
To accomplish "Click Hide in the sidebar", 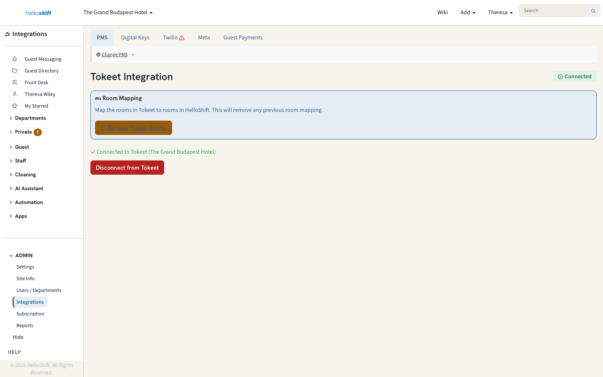I will pos(18,337).
